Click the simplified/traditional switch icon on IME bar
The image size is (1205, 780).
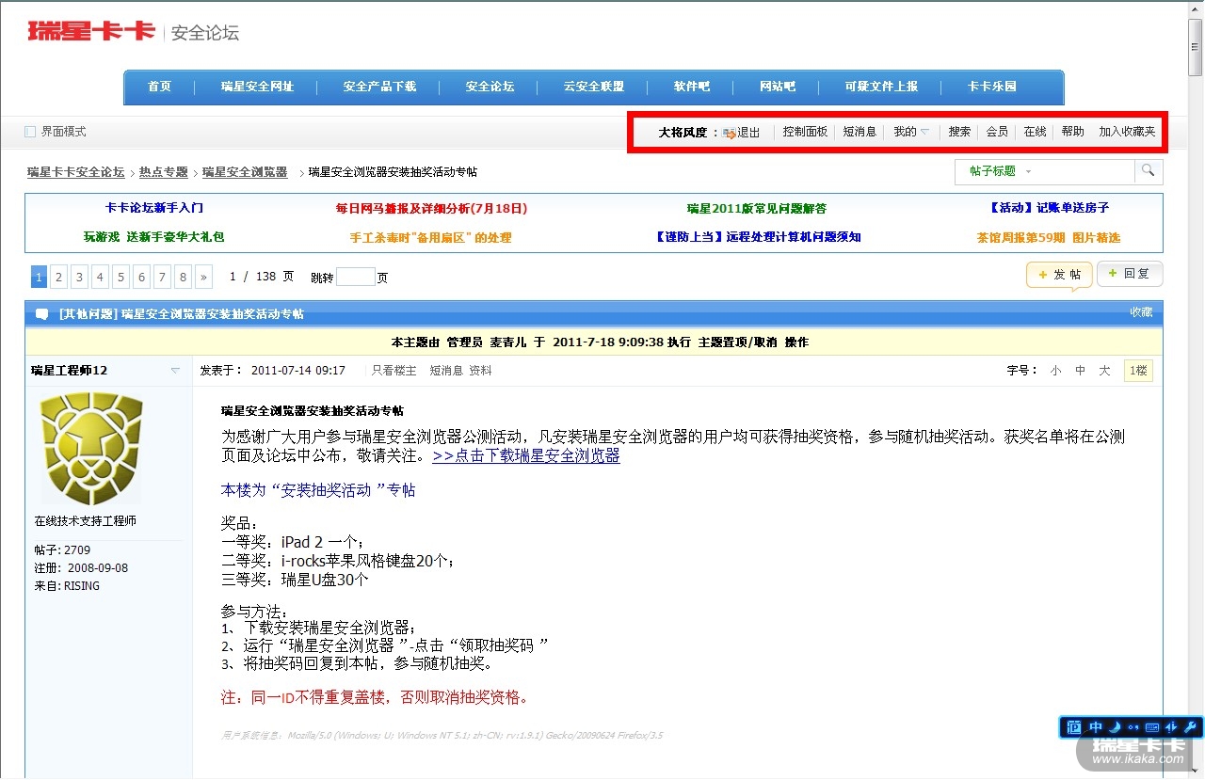coord(1171,727)
